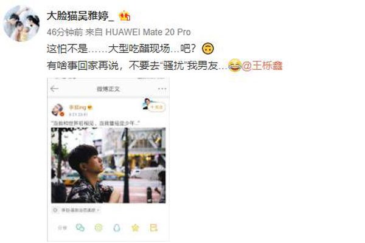Expand the tag chip below the photo
The width and height of the screenshot is (365, 243).
tap(76, 210)
